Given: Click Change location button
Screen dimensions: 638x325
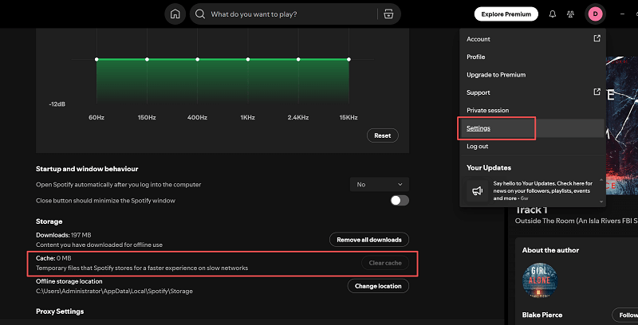Looking at the screenshot, I should (378, 286).
